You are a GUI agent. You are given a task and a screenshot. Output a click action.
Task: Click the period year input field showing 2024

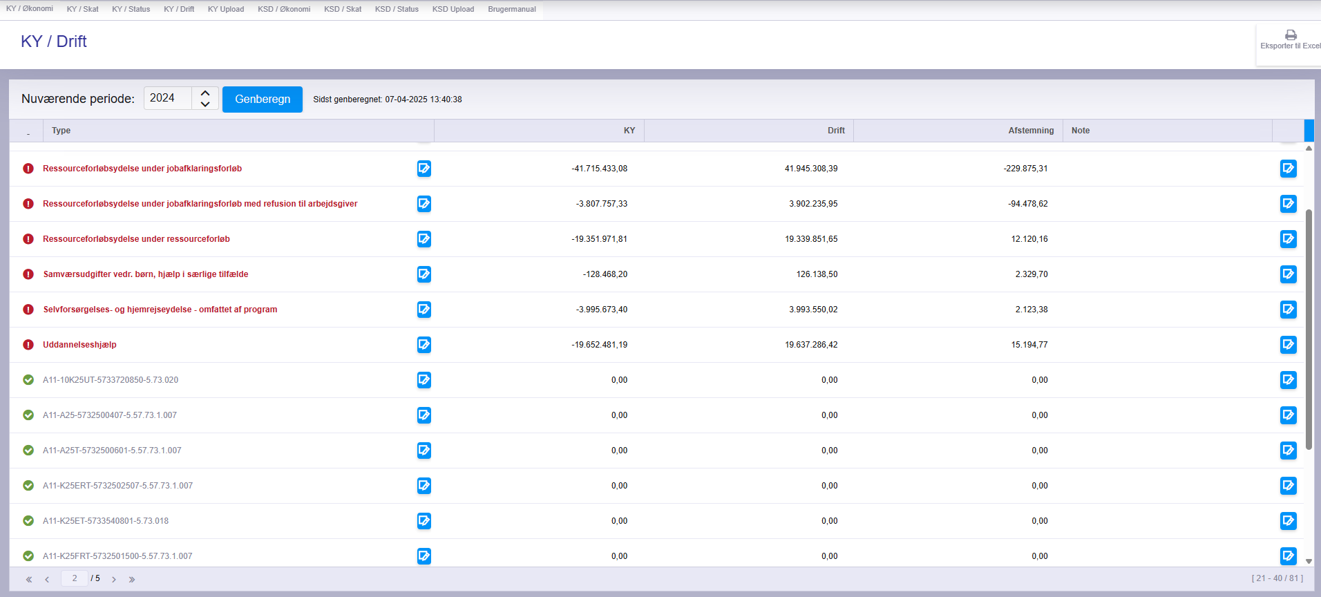coord(168,98)
